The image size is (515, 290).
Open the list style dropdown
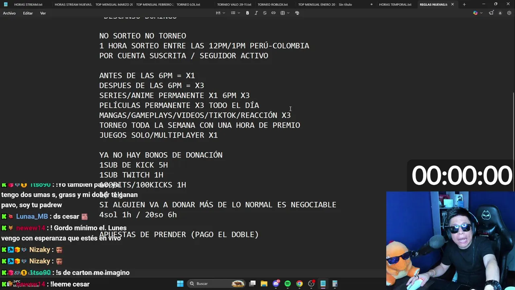coord(235,13)
